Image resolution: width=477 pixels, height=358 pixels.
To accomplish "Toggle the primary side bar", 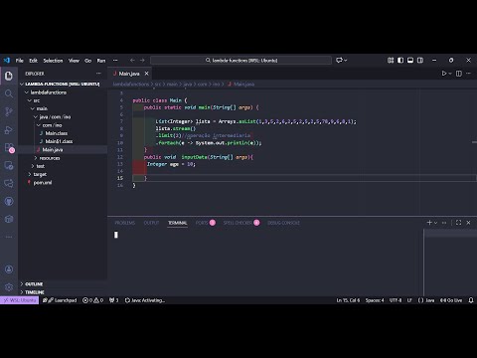I will click(x=400, y=61).
